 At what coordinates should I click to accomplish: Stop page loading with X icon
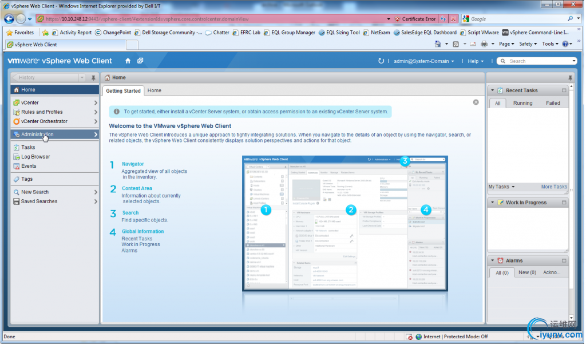[453, 19]
